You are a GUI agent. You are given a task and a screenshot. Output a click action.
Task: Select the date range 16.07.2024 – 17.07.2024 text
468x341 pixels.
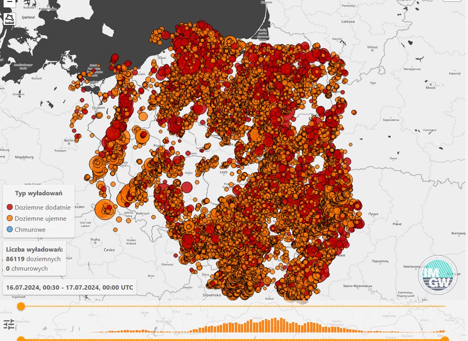(x=70, y=287)
